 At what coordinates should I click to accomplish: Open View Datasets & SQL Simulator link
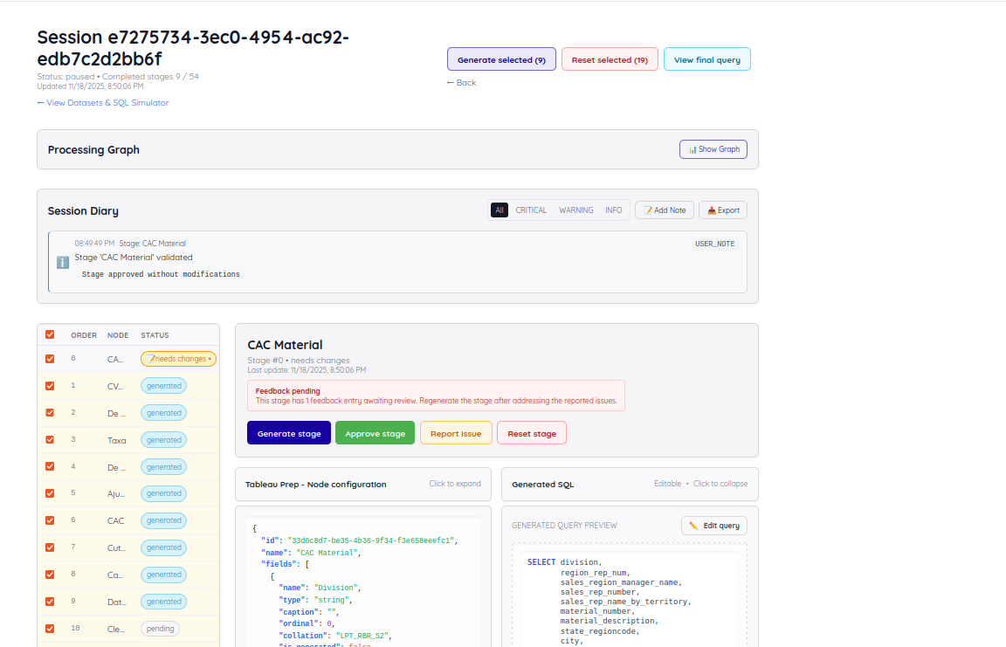103,103
